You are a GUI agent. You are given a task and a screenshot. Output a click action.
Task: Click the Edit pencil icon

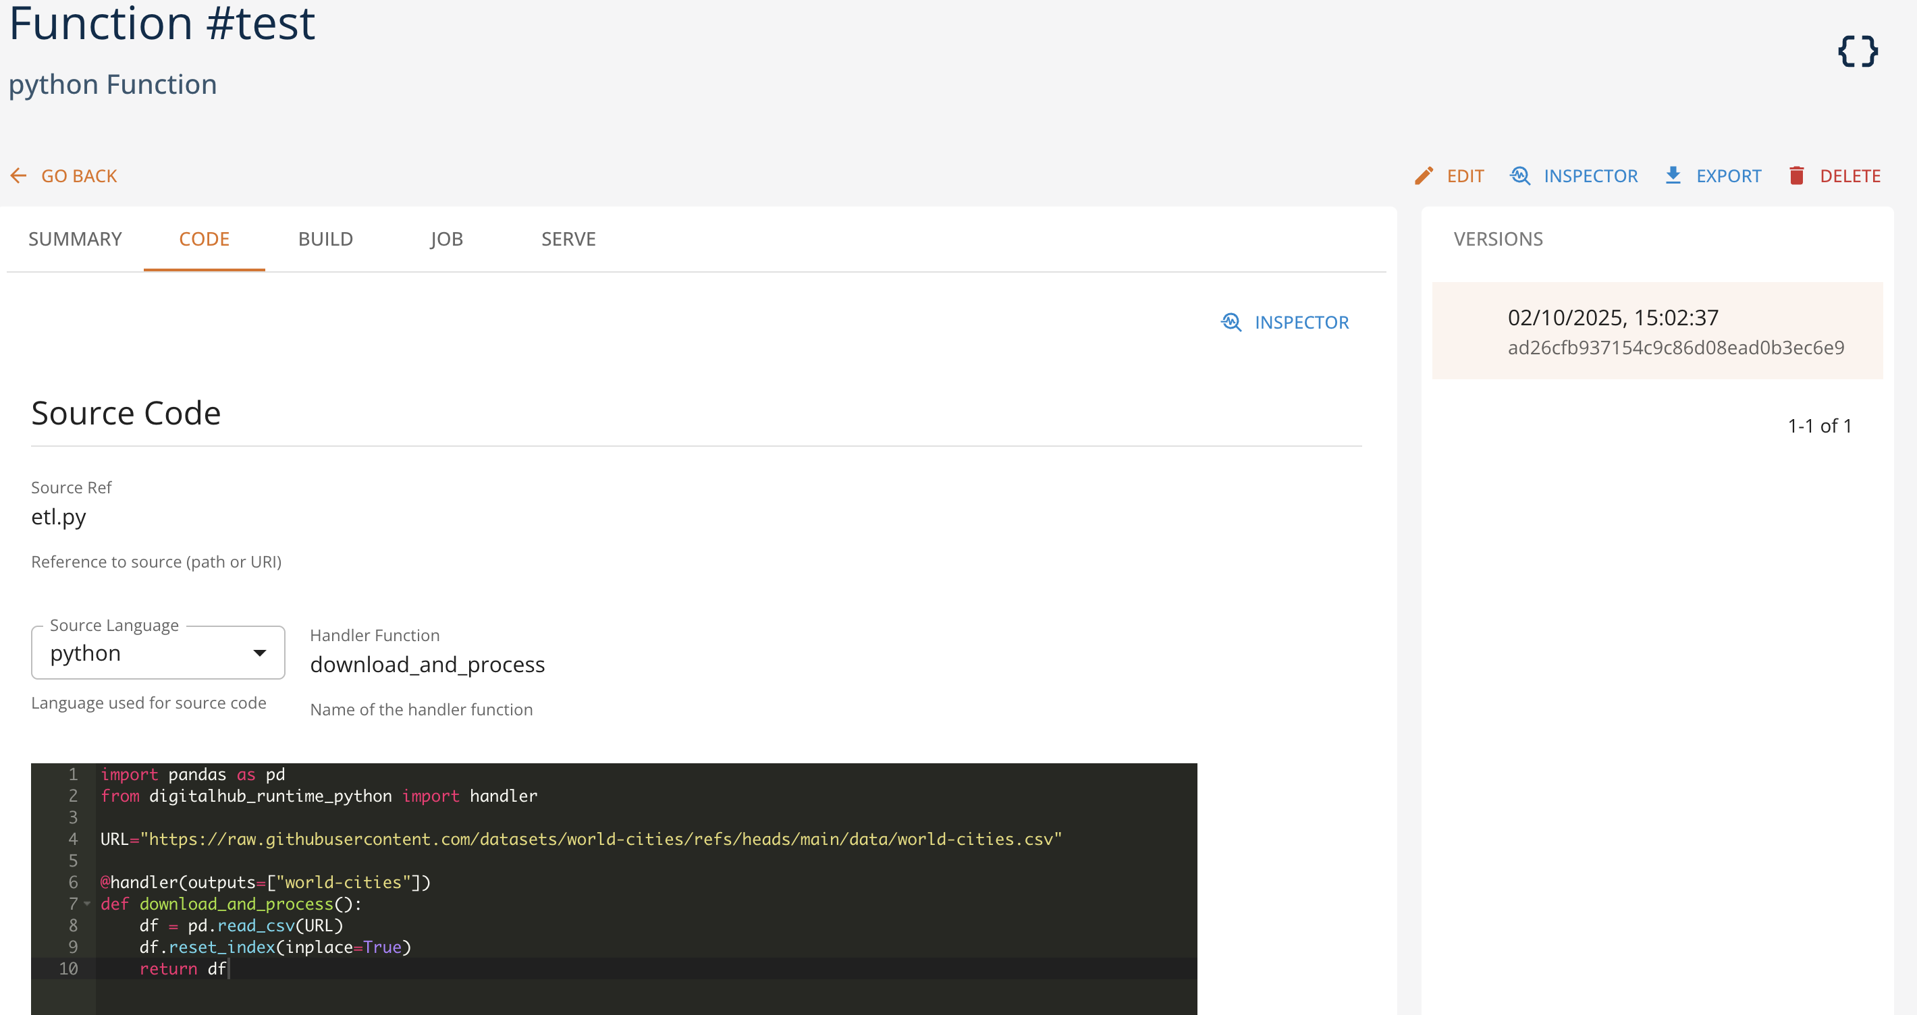[x=1424, y=175]
